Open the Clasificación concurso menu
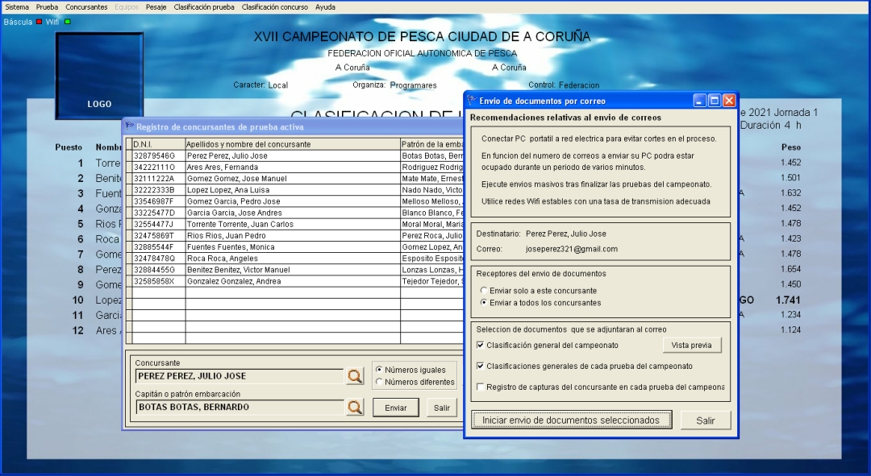Viewport: 871px width, 476px height. click(x=274, y=6)
